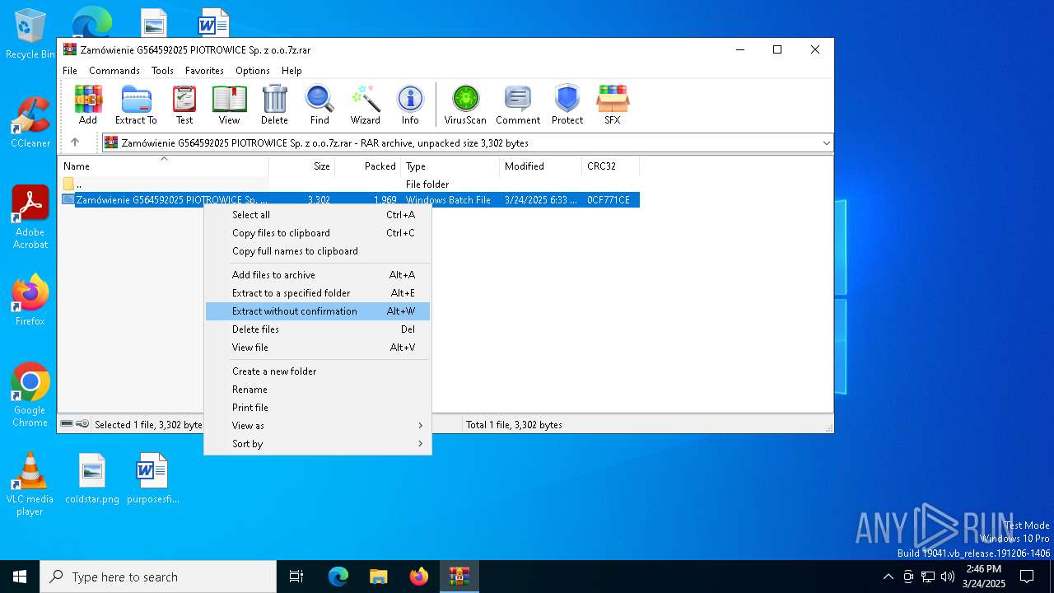1054x593 pixels.
Task: Sort by the CRC32 column header
Action: (x=610, y=166)
